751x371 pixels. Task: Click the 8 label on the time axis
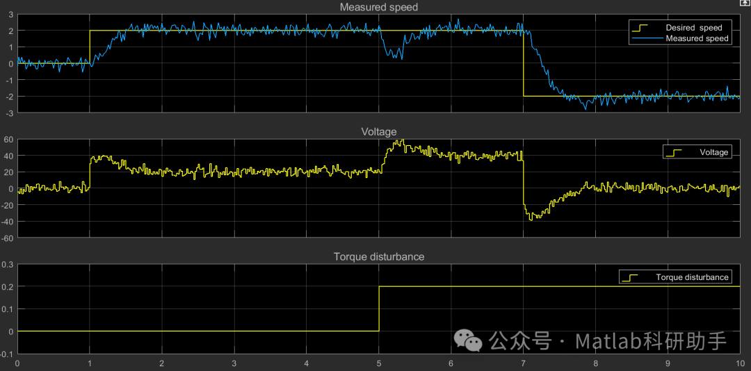[x=595, y=364]
